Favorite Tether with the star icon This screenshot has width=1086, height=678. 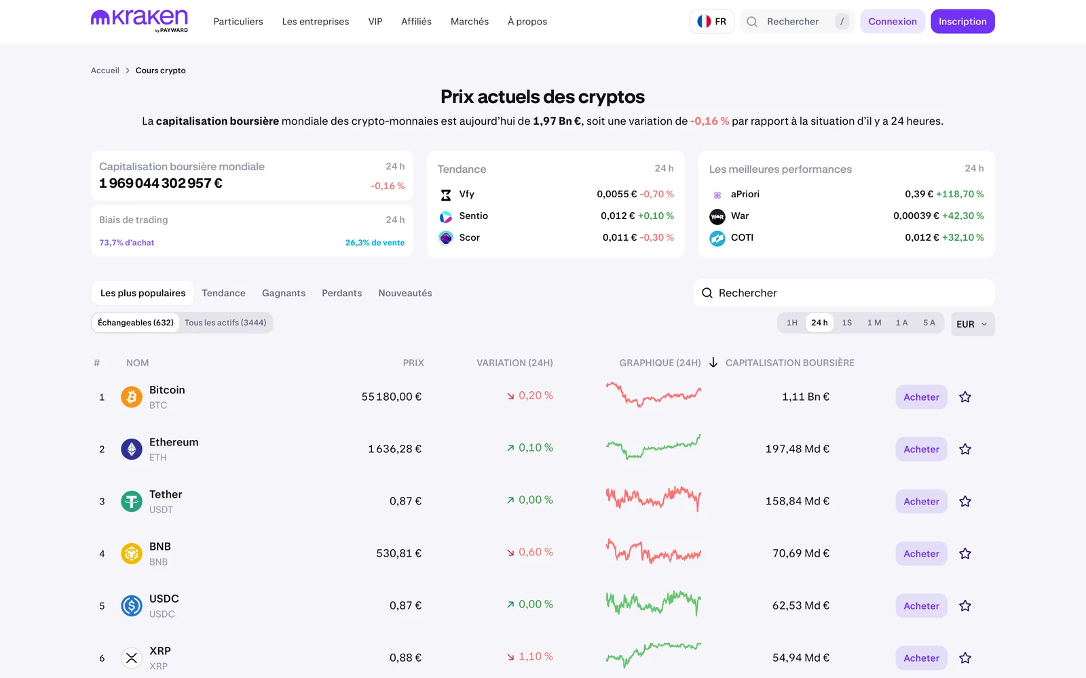pyautogui.click(x=965, y=502)
